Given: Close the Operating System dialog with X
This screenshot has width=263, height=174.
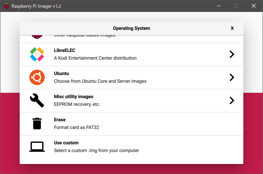Looking at the screenshot, I should pyautogui.click(x=232, y=28).
